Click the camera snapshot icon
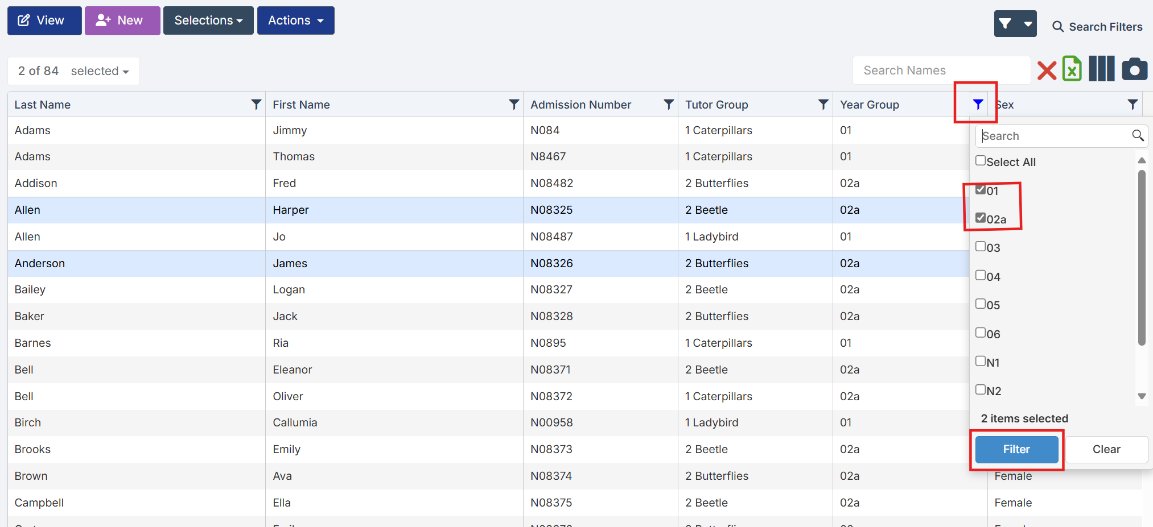This screenshot has height=527, width=1153. pos(1134,69)
